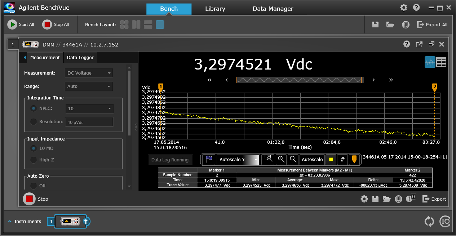Switch to trend chart view
Image resolution: width=456 pixels, height=236 pixels.
click(430, 62)
